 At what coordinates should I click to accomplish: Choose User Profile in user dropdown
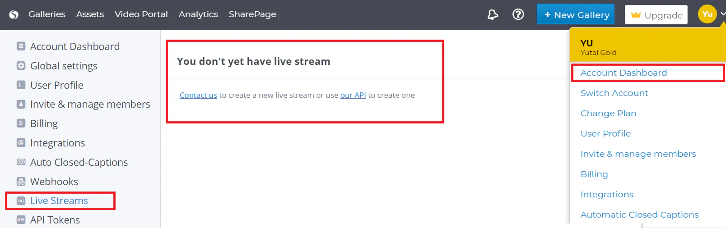click(605, 133)
